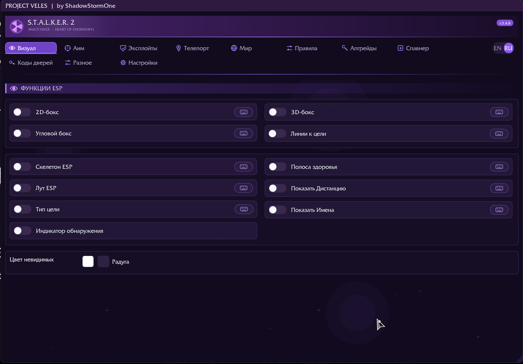Enable Угловой бокс switch
The image size is (523, 364).
coord(22,133)
